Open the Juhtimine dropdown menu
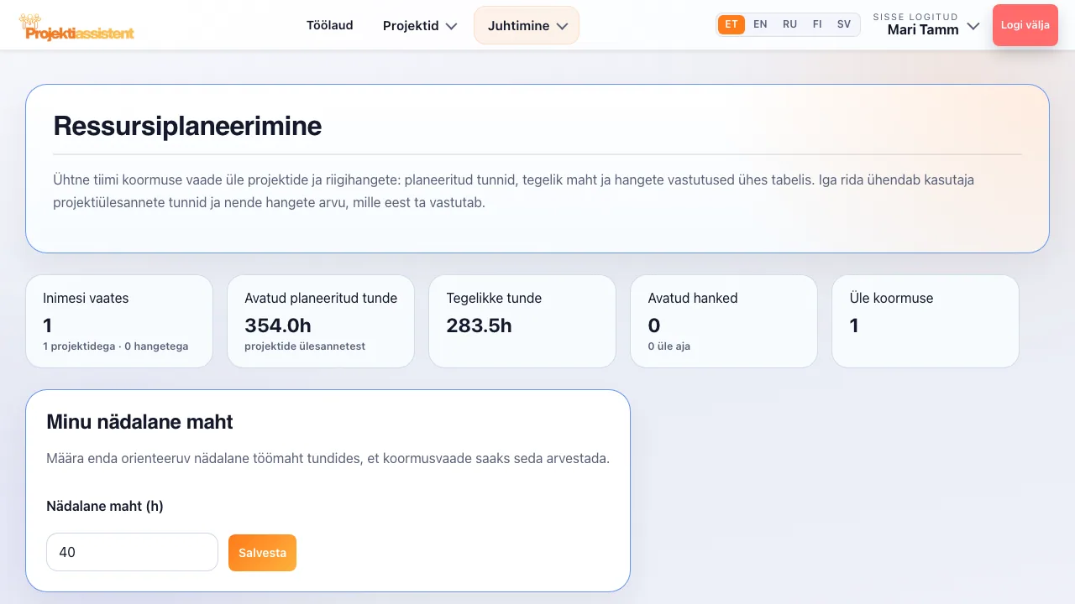Viewport: 1075px width, 604px height. (x=527, y=25)
